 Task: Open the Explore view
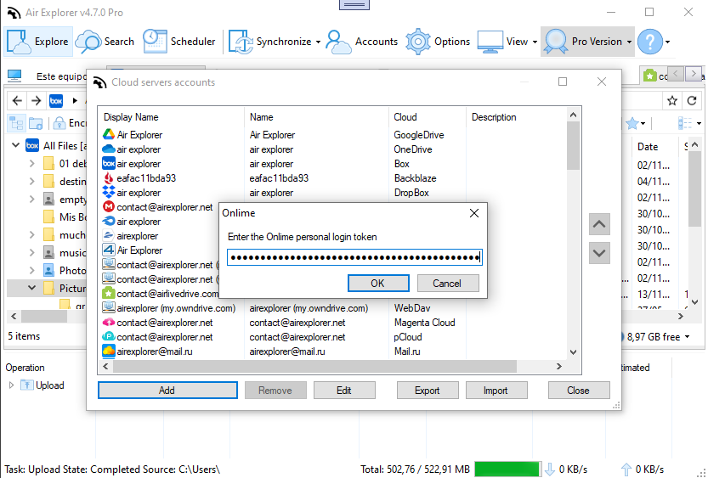tap(38, 42)
